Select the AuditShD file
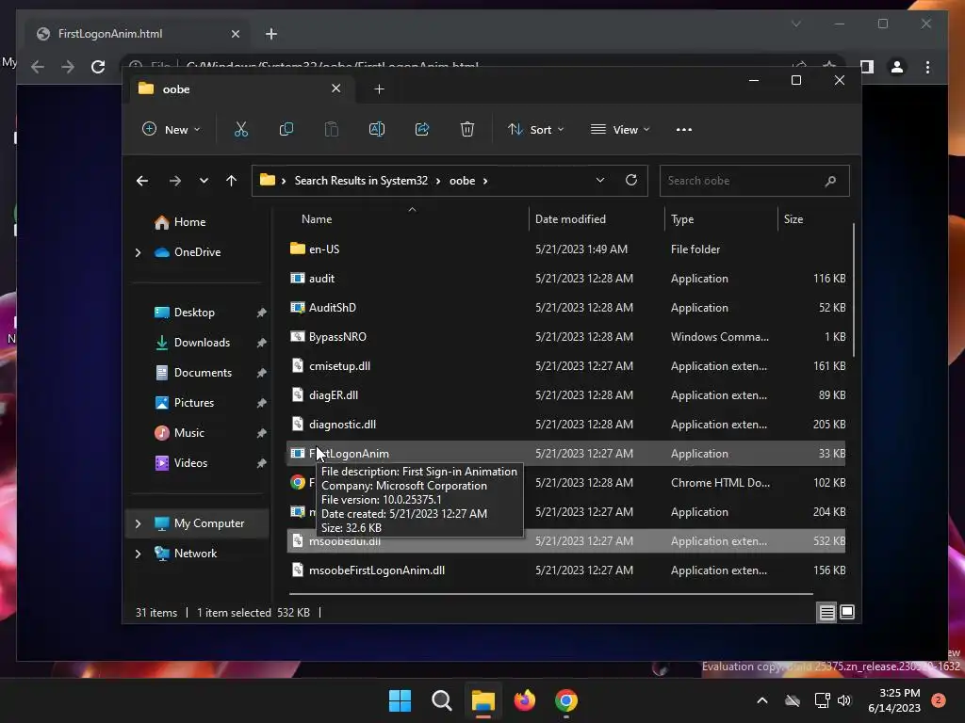The image size is (965, 723). tap(565, 308)
